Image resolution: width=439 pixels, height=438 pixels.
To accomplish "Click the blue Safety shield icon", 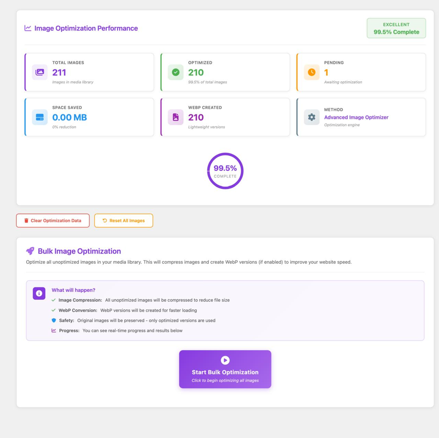I will pos(54,320).
